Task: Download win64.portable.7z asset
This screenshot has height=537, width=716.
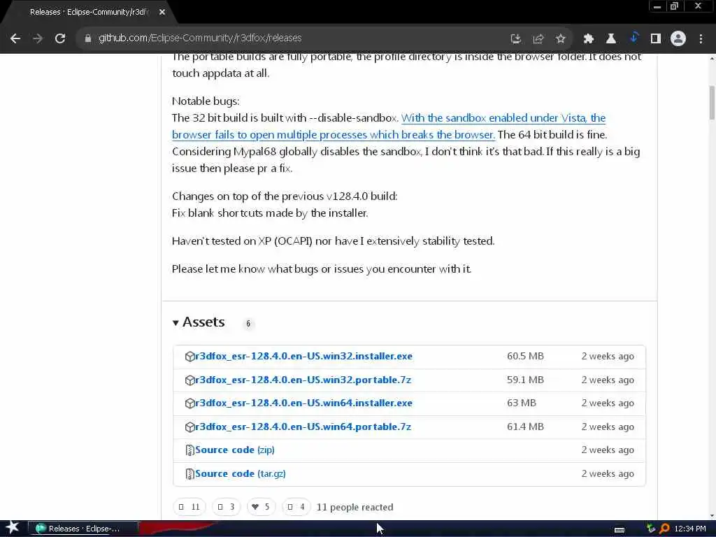Action: (303, 427)
